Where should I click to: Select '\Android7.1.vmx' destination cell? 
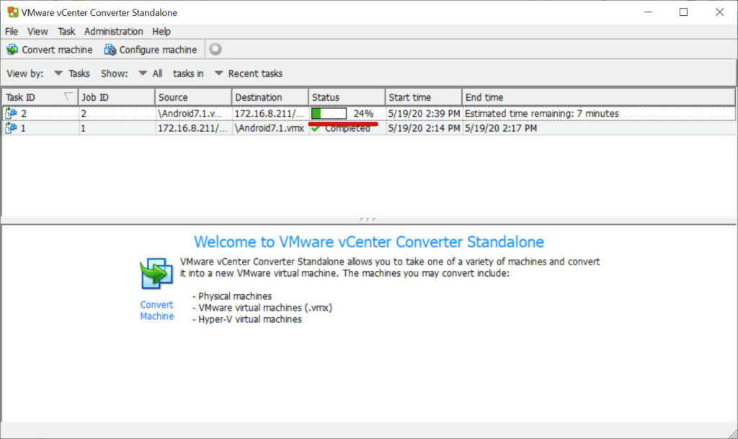point(270,128)
